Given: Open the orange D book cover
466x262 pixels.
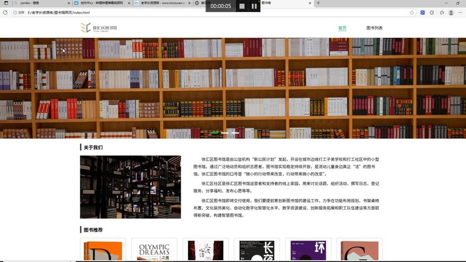Looking at the screenshot, I should [103, 250].
